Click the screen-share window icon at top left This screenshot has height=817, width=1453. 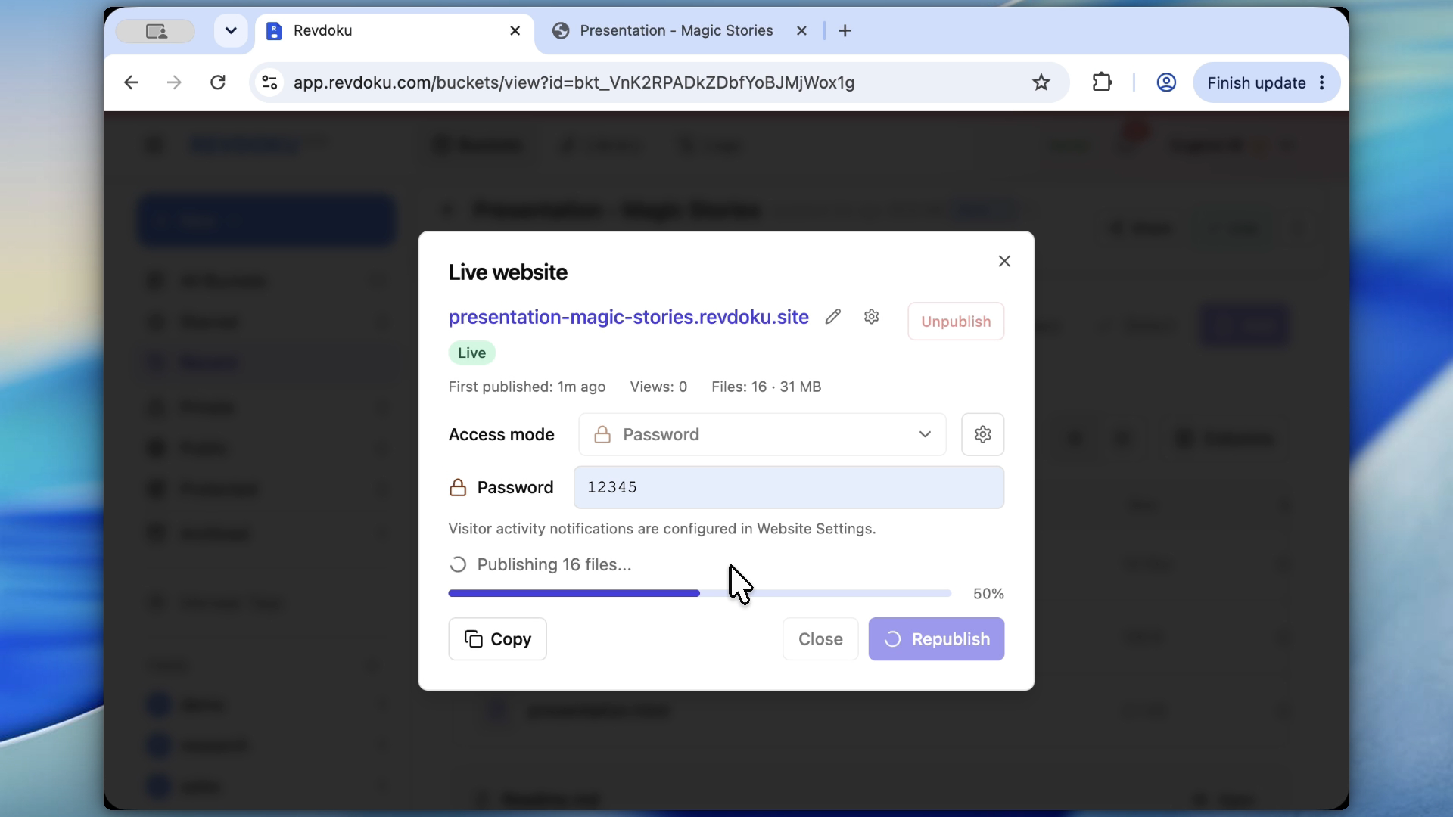coord(156,31)
